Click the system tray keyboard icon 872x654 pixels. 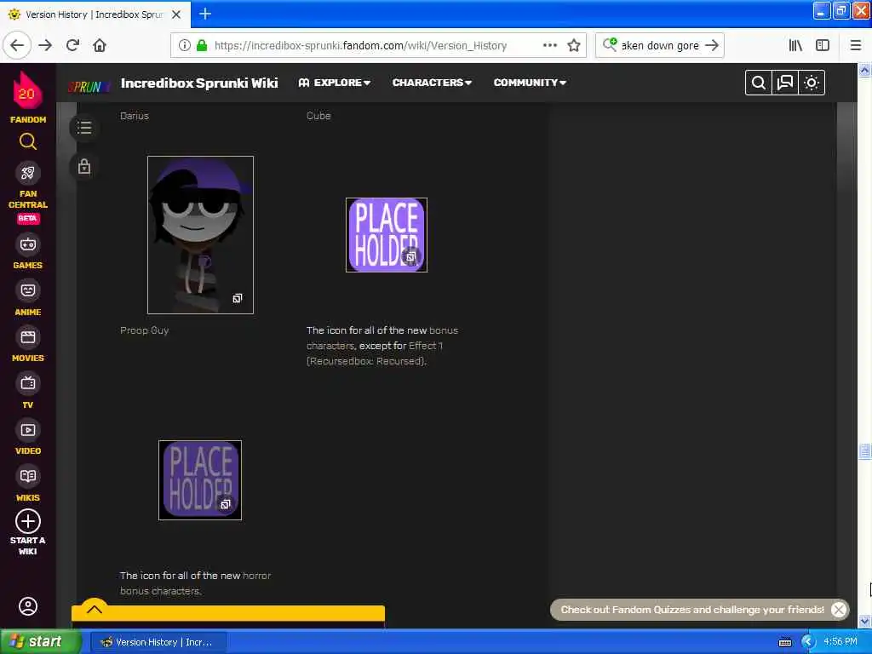point(785,643)
